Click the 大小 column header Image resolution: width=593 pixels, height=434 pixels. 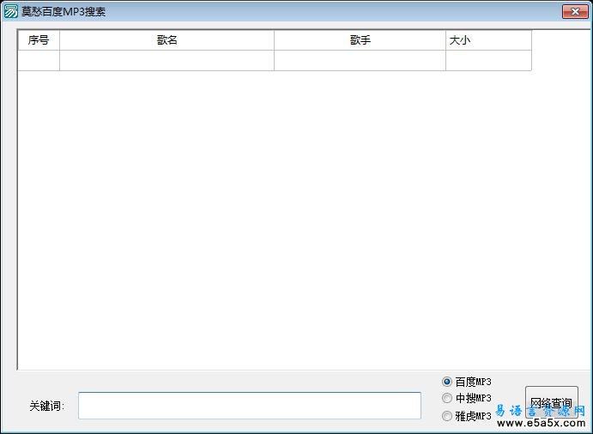[488, 40]
